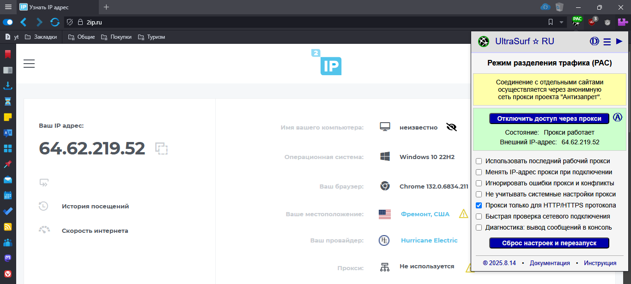The width and height of the screenshot is (631, 284).
Task: Toggle the computer name visibility eye icon
Action: point(451,127)
